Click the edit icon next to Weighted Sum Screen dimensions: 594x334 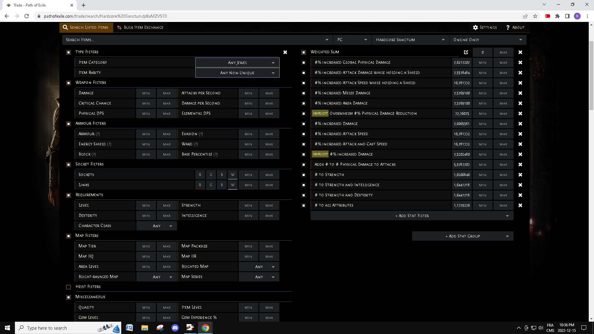[x=466, y=52]
